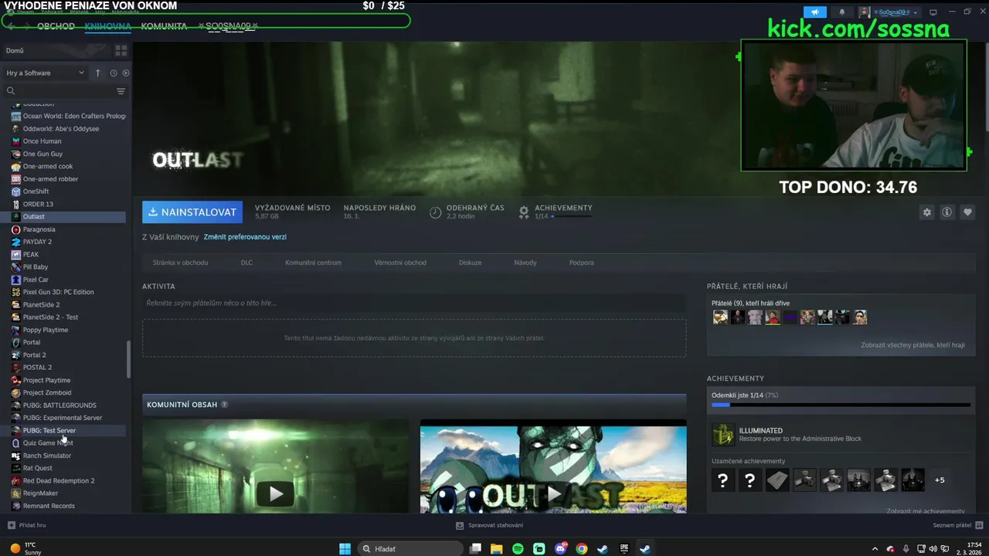Image resolution: width=989 pixels, height=556 pixels.
Task: Open Google Chrome from the taskbar
Action: point(581,549)
